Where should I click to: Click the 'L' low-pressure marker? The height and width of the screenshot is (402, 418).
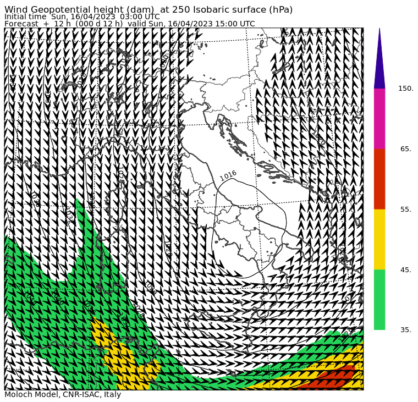[241, 247]
